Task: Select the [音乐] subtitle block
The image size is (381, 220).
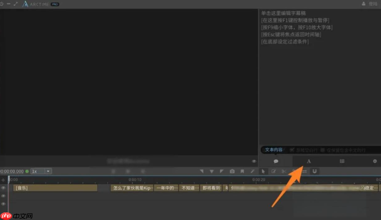Action: click(x=55, y=188)
